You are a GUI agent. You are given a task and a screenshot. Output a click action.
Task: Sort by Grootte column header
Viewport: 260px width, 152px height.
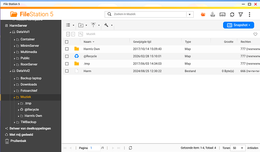click(x=228, y=42)
